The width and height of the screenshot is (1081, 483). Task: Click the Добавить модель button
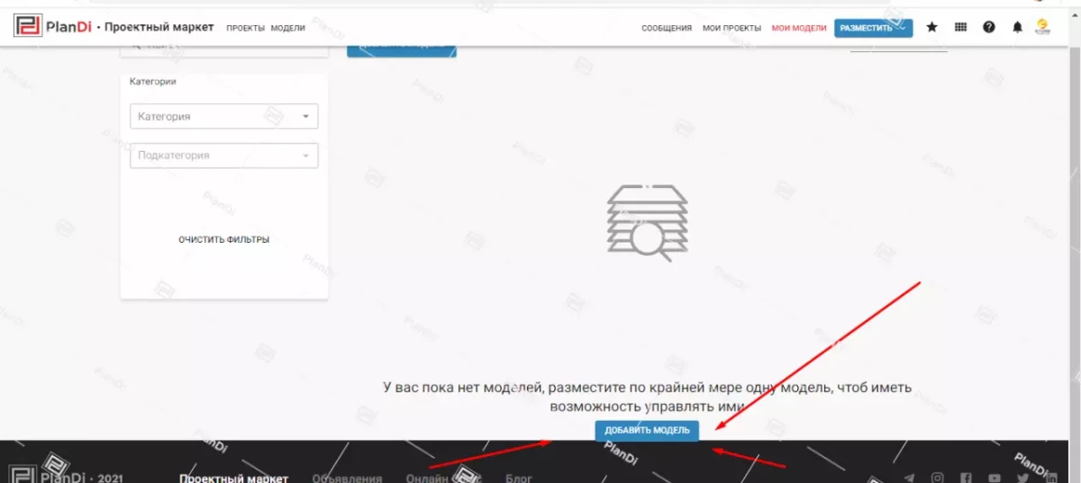[646, 431]
